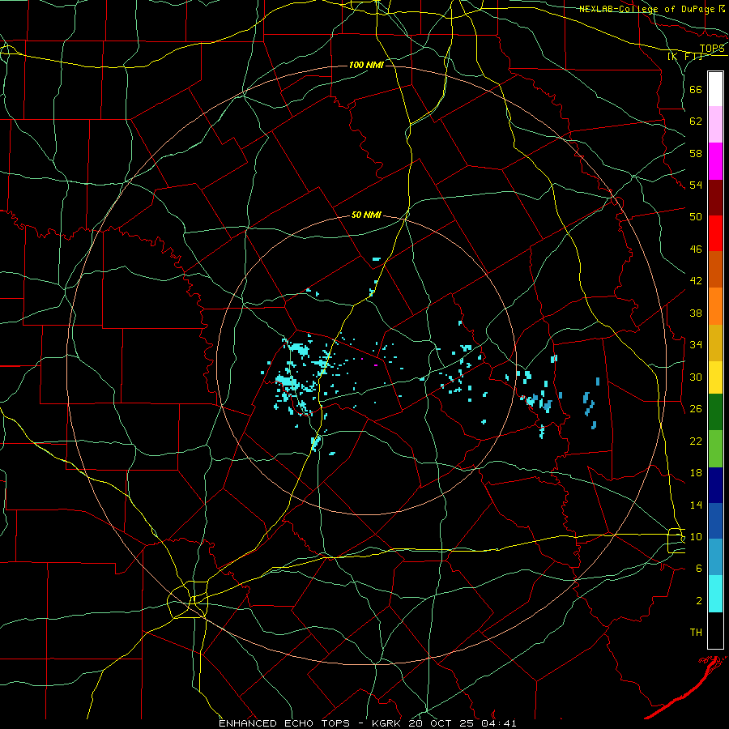This screenshot has width=729, height=729.
Task: Click the dark green 26 kft legend swatch
Action: tap(715, 412)
